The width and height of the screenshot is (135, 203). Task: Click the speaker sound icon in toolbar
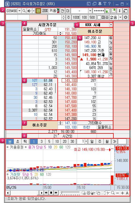29,11
